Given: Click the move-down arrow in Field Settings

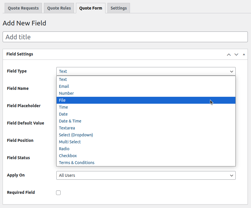Looking at the screenshot, I should pos(236,54).
